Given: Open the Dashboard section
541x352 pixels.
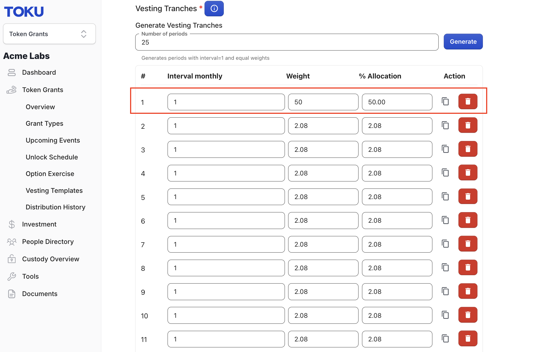Looking at the screenshot, I should (x=39, y=73).
